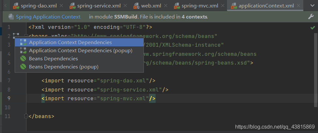Collapse the closing beans tag fold marker
The image size is (318, 133).
tap(26, 116)
